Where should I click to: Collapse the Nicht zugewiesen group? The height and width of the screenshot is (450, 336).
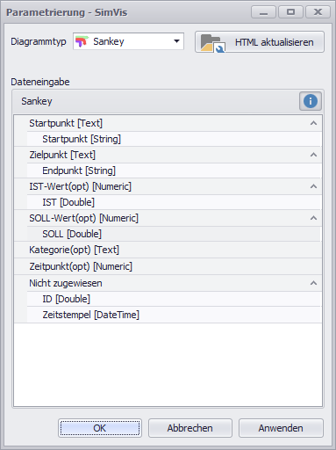pos(313,283)
